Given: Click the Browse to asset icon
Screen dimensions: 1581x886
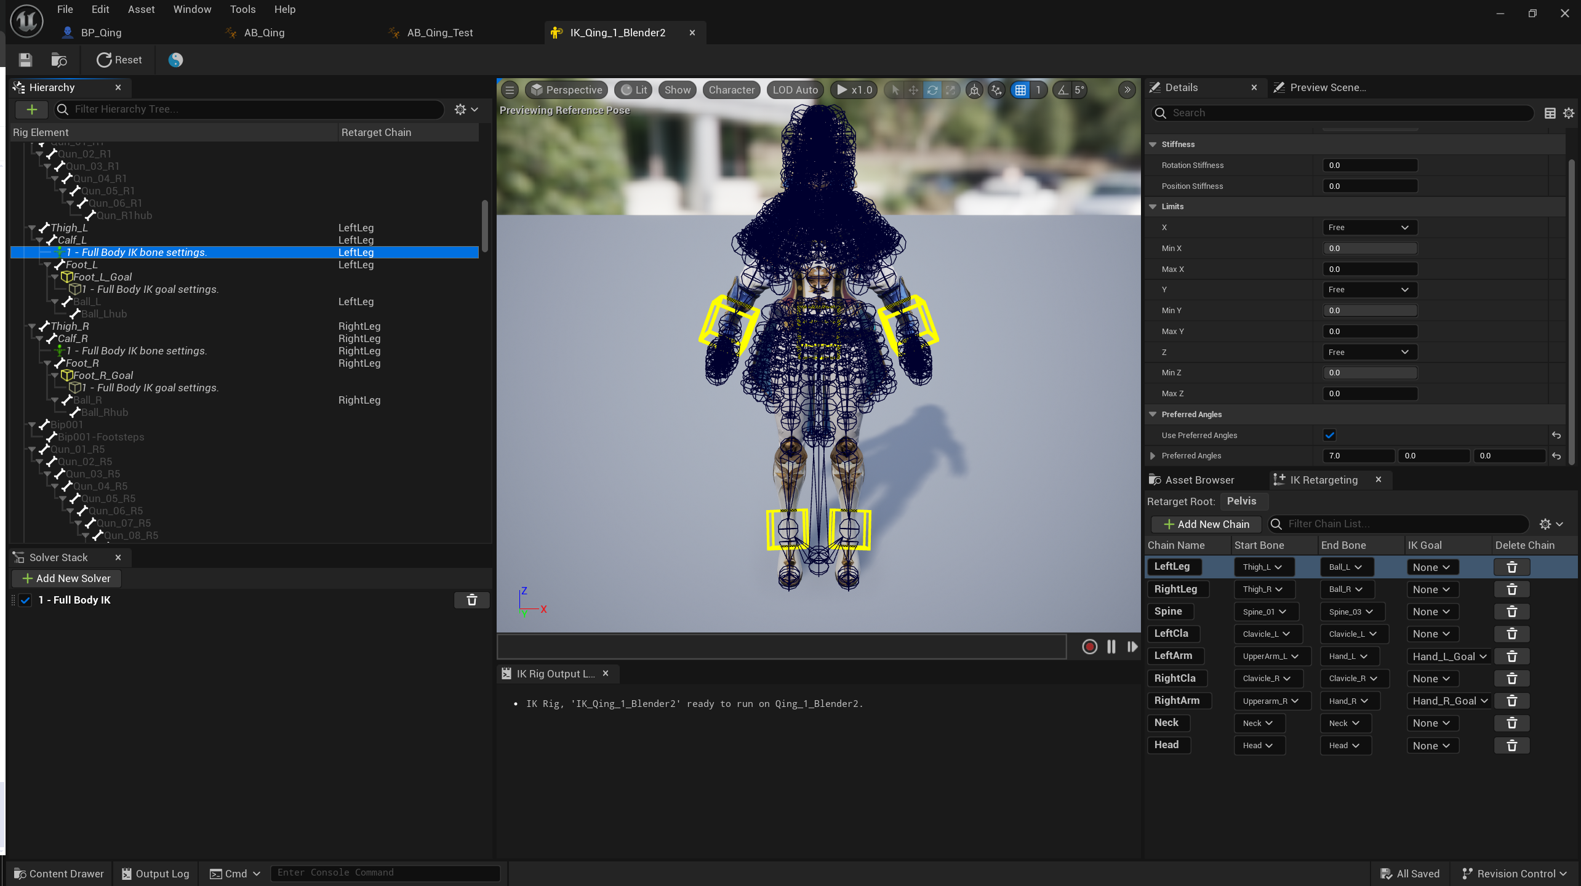Looking at the screenshot, I should point(59,60).
